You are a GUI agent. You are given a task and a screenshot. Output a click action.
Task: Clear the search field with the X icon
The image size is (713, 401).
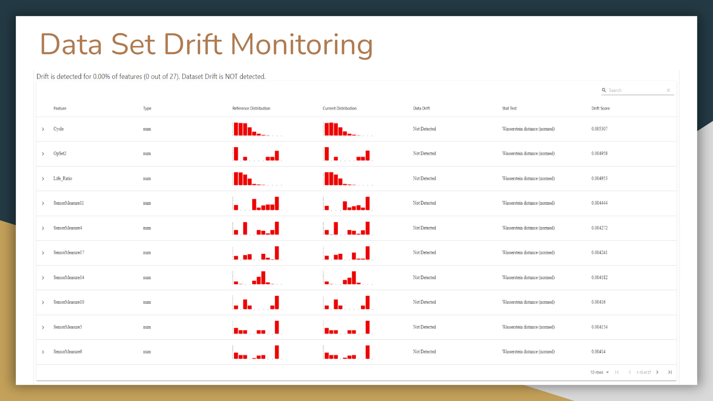(668, 90)
